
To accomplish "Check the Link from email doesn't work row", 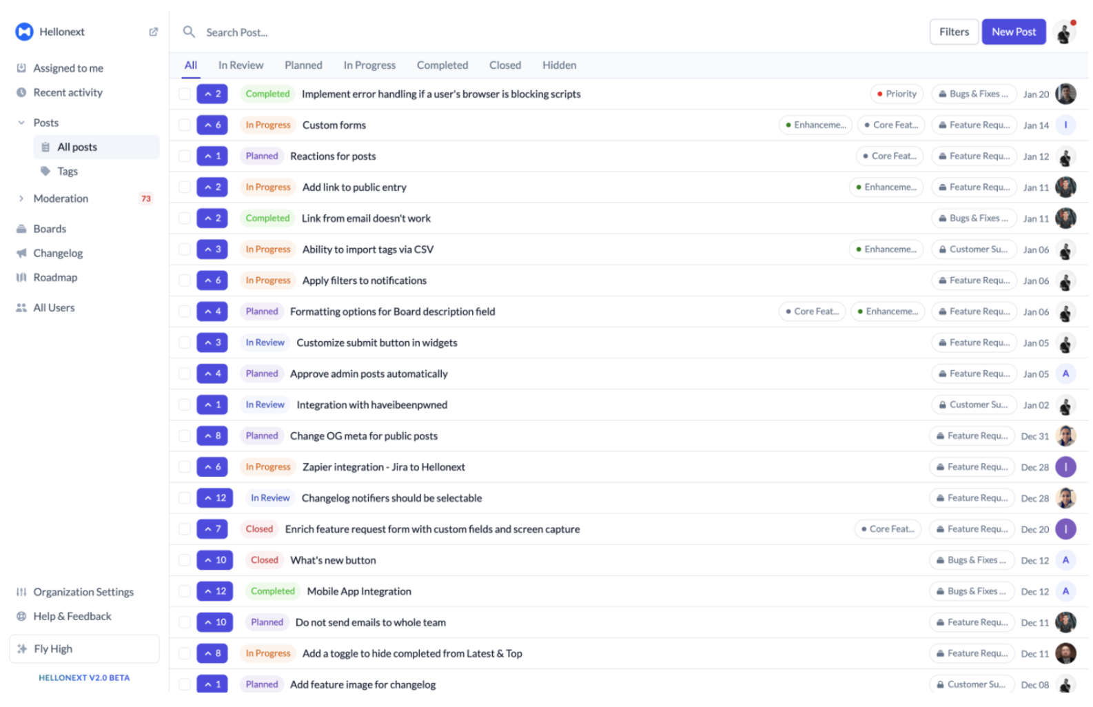I will [185, 218].
